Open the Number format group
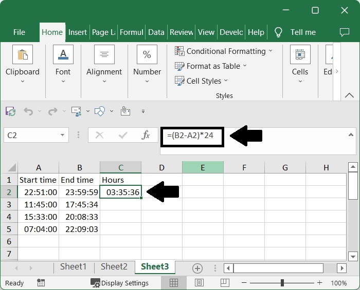The height and width of the screenshot is (290, 360). pyautogui.click(x=147, y=54)
